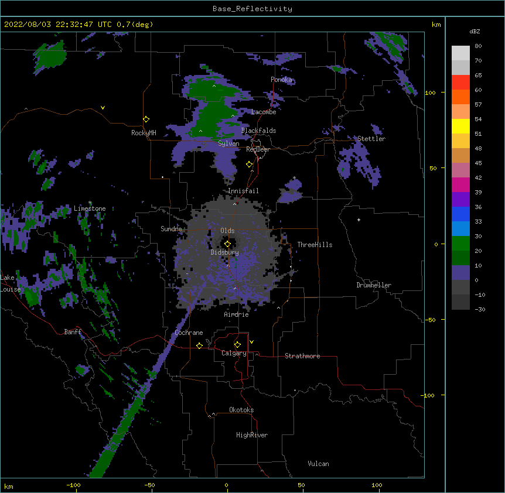
Task: Select the Stettler city label
Action: coord(371,139)
